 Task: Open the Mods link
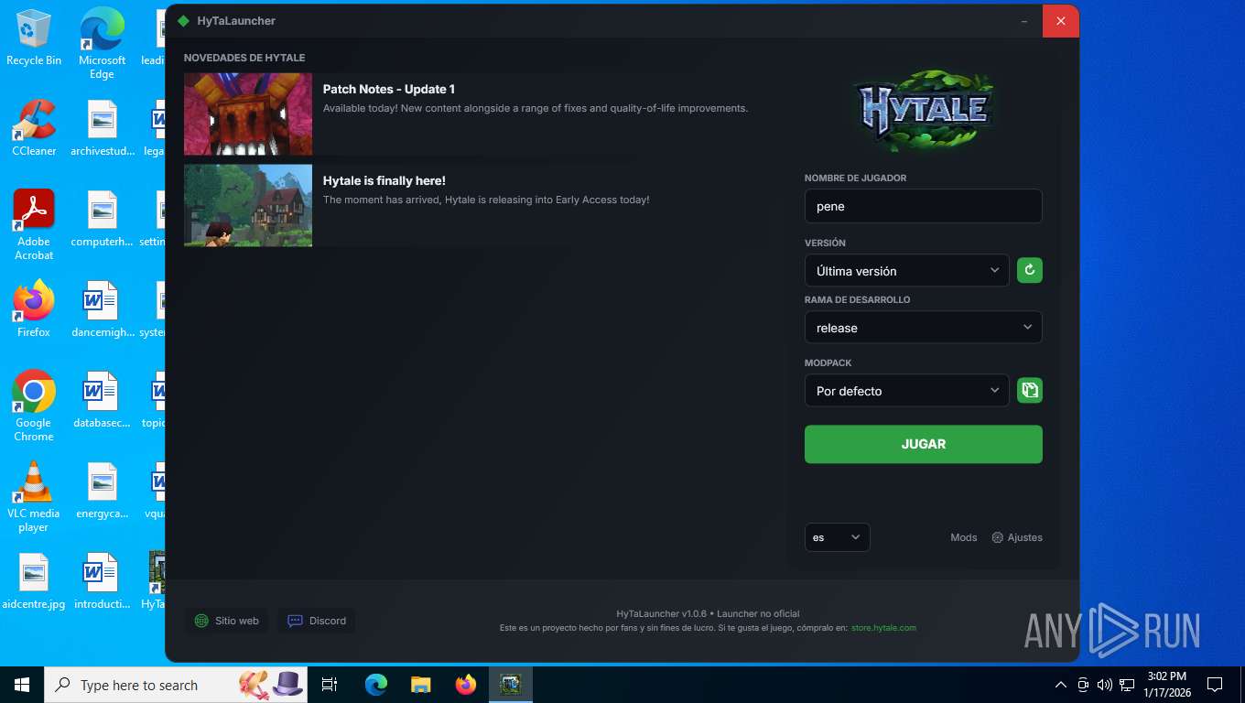point(963,537)
